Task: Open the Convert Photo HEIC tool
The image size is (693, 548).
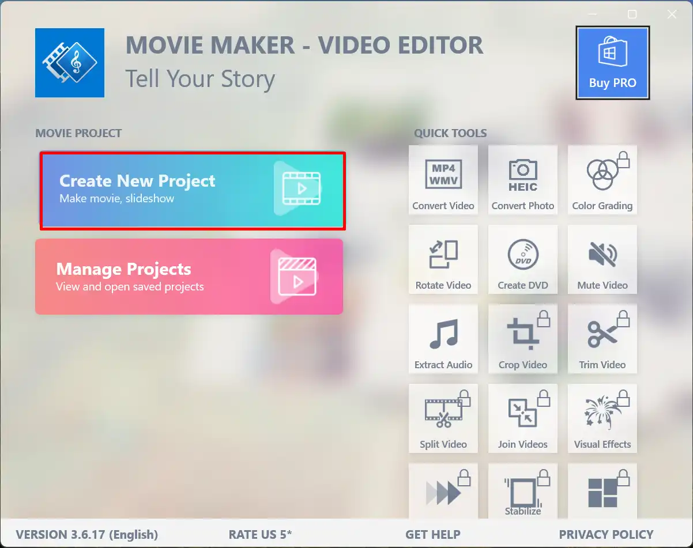Action: (x=523, y=180)
